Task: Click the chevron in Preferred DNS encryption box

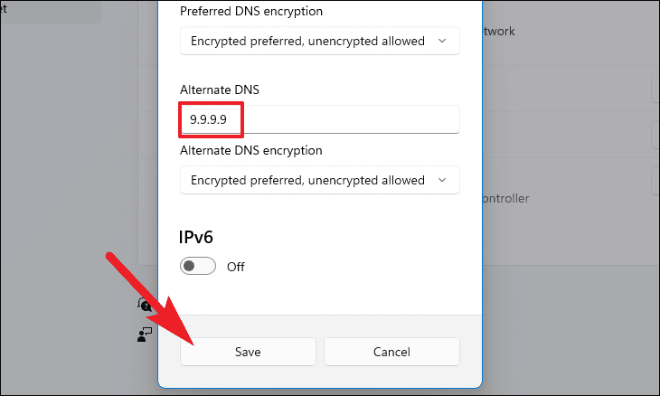Action: tap(442, 41)
